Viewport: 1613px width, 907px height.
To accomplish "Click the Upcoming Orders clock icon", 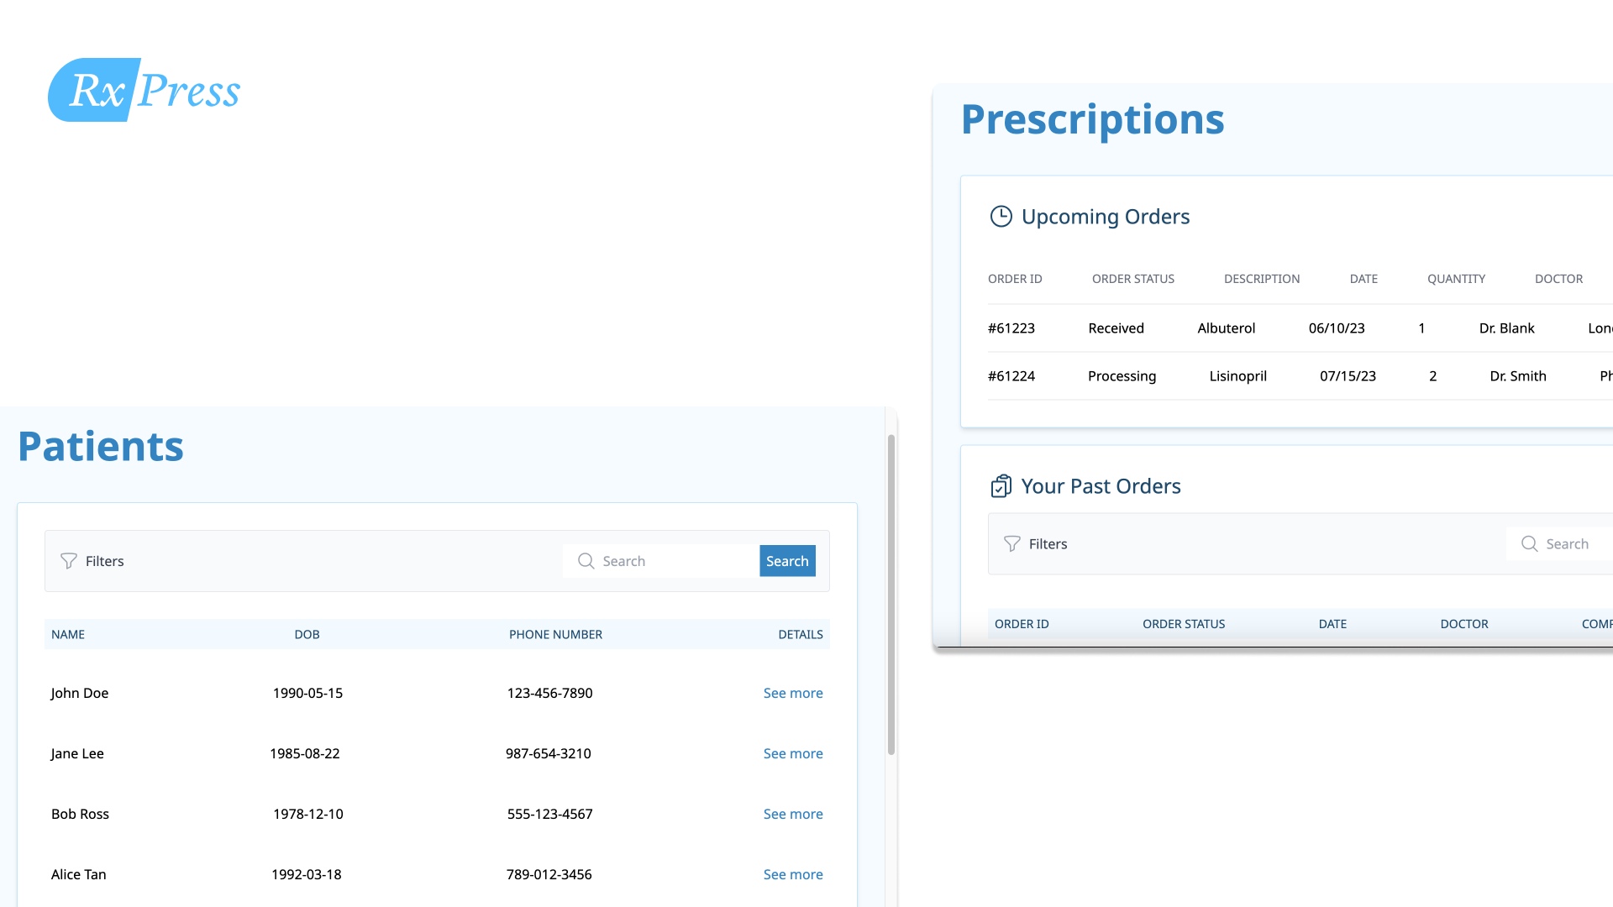I will 1001,217.
